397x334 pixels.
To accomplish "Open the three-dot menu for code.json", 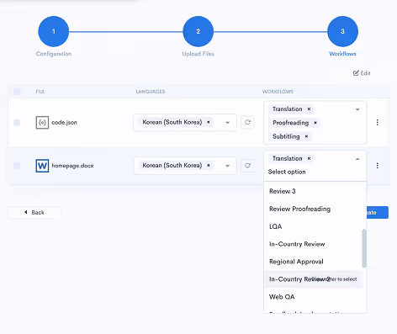I will point(378,122).
